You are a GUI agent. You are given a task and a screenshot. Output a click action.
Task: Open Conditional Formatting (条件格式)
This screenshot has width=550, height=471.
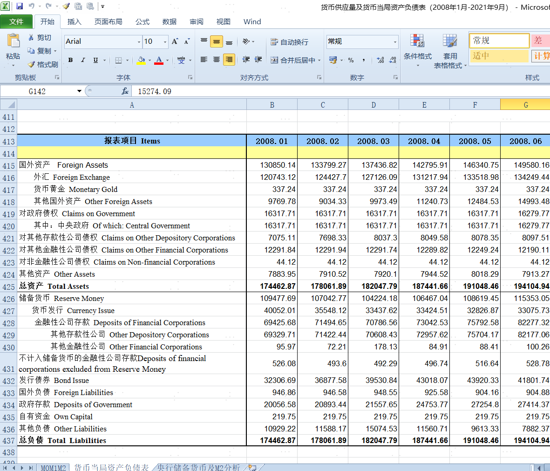[417, 48]
